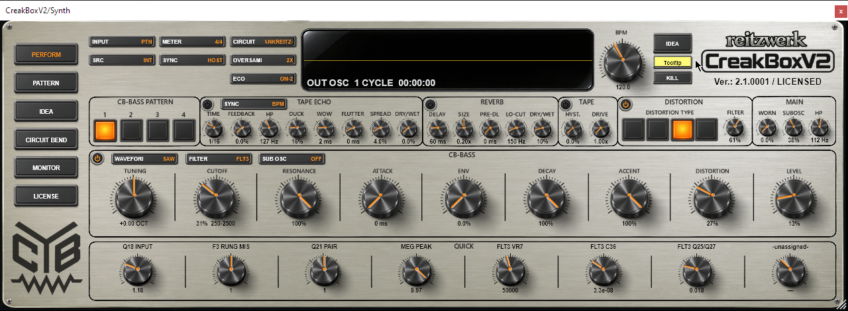The image size is (848, 311).
Task: Open the INPUT PTN selector
Action: pos(123,42)
